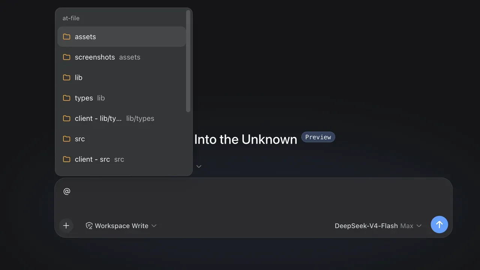
Task: Click the Preview badge
Action: (x=318, y=137)
